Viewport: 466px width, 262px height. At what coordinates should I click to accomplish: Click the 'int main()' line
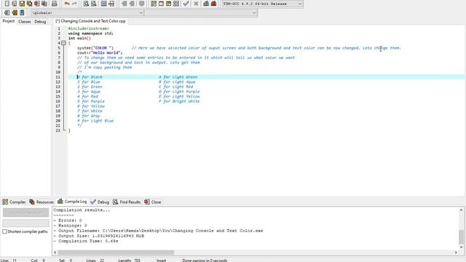click(79, 38)
